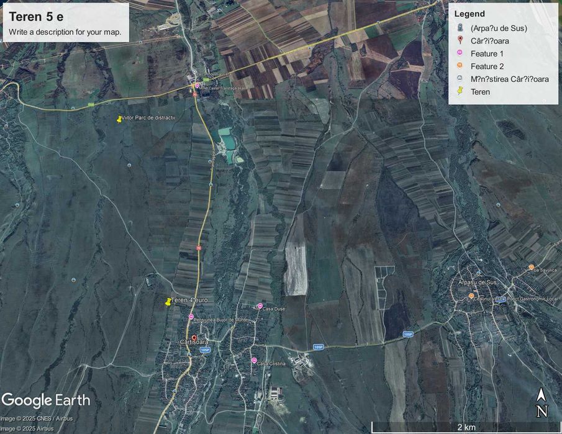Click "Write a description for your map." text
The image size is (562, 434).
[65, 32]
